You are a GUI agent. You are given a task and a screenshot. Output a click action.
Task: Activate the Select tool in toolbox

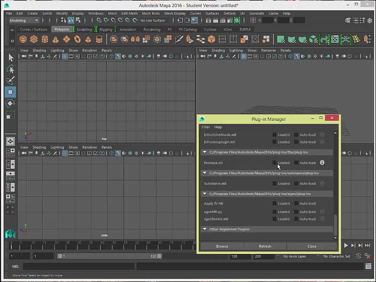10,57
